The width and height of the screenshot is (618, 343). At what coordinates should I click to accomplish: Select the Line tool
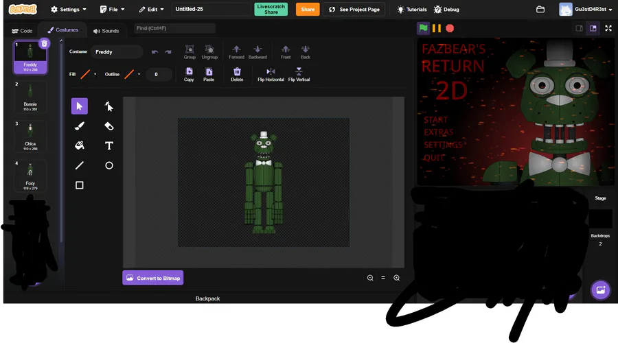click(x=79, y=165)
